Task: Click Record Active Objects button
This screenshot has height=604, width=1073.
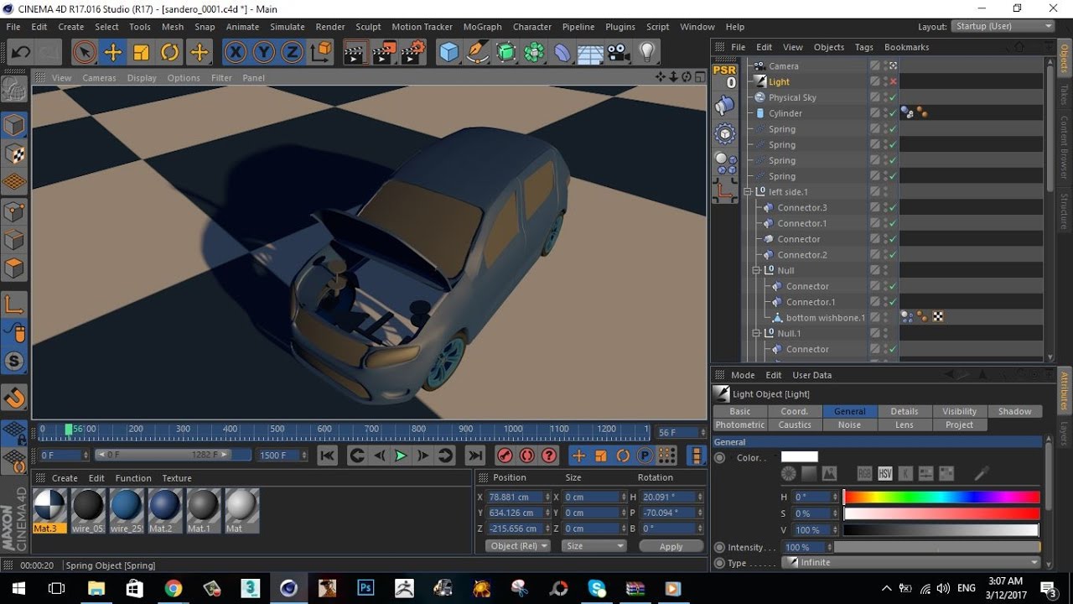Action: point(505,456)
